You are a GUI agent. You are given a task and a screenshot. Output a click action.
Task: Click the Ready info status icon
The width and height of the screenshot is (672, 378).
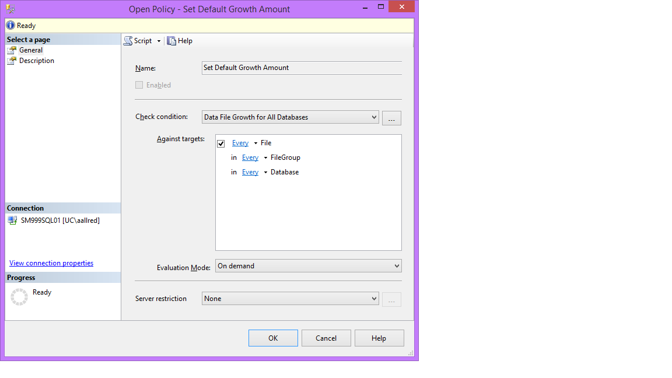coord(10,26)
